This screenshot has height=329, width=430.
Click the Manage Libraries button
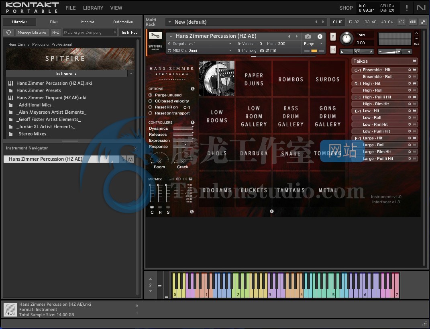pos(33,33)
